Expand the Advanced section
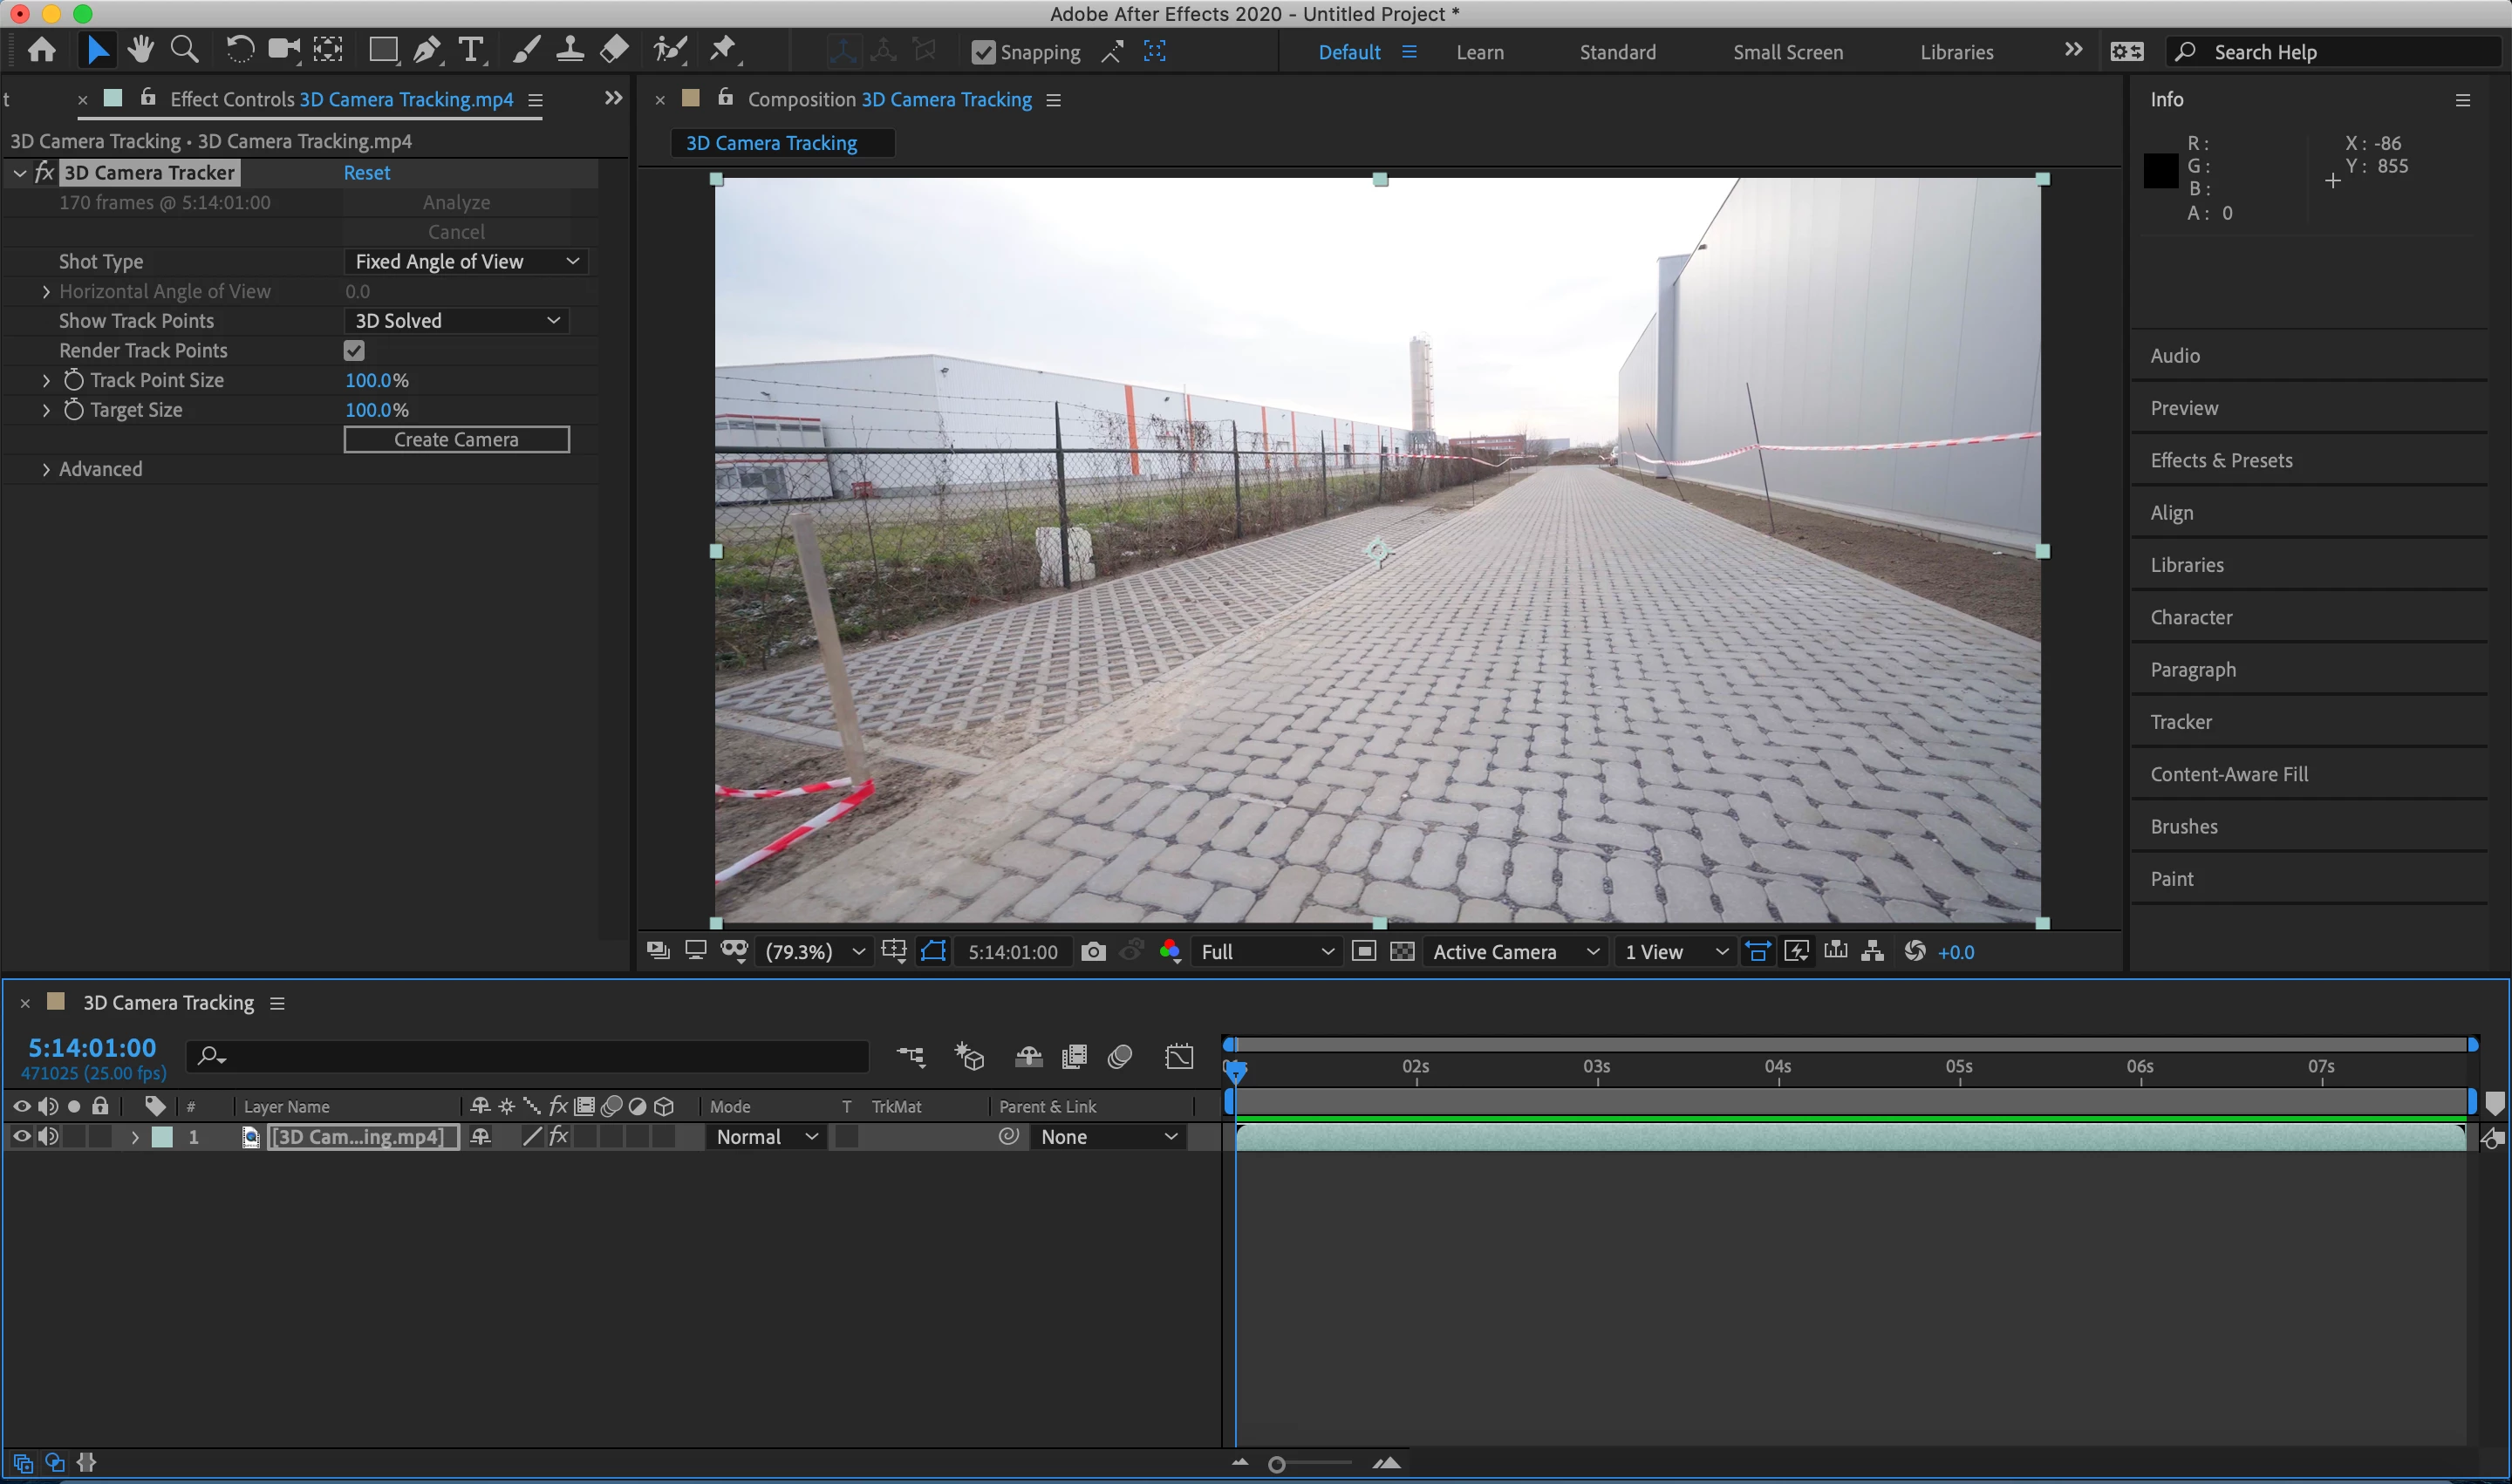This screenshot has height=1484, width=2512. click(x=46, y=469)
